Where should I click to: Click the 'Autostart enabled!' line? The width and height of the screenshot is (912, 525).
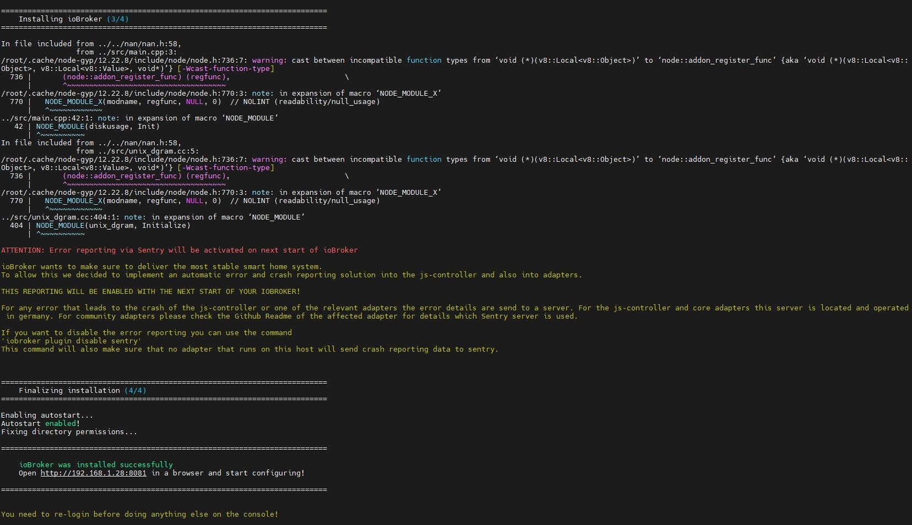click(x=41, y=423)
